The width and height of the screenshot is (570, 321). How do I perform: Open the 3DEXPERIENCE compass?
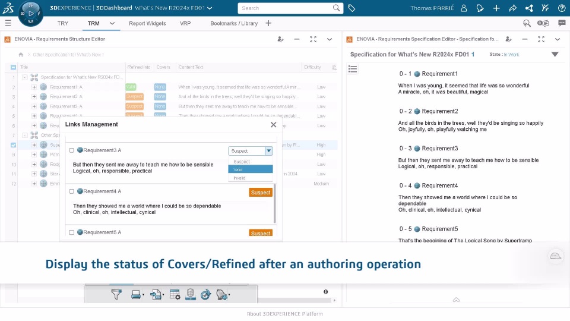click(x=30, y=14)
